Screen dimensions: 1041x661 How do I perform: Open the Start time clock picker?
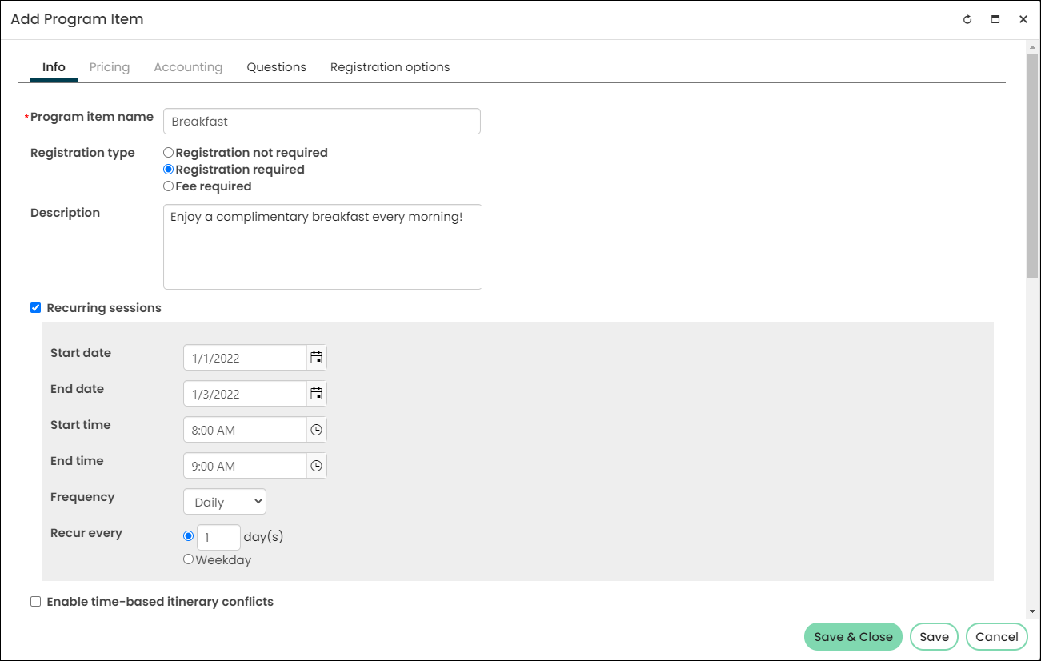pyautogui.click(x=317, y=430)
